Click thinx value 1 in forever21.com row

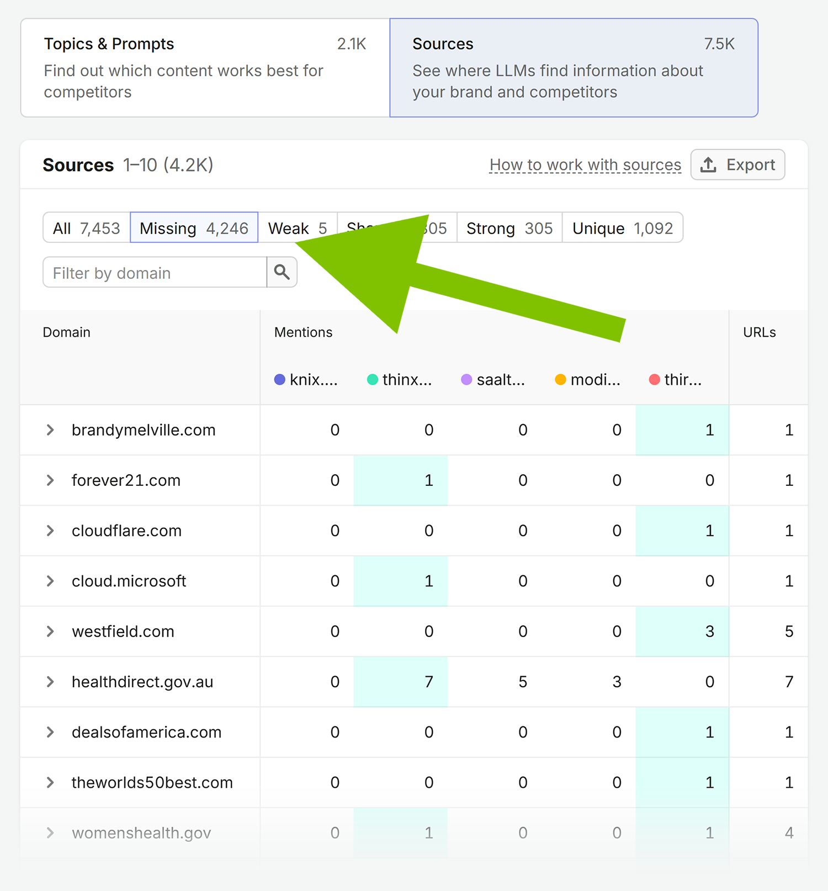[x=429, y=480]
